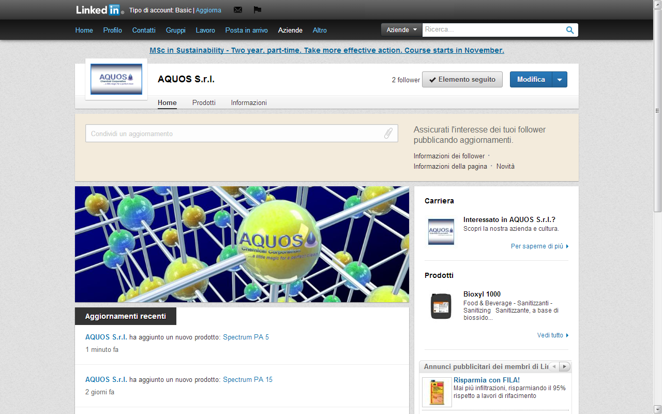662x414 pixels.
Task: Open the Profilo menu
Action: (113, 31)
